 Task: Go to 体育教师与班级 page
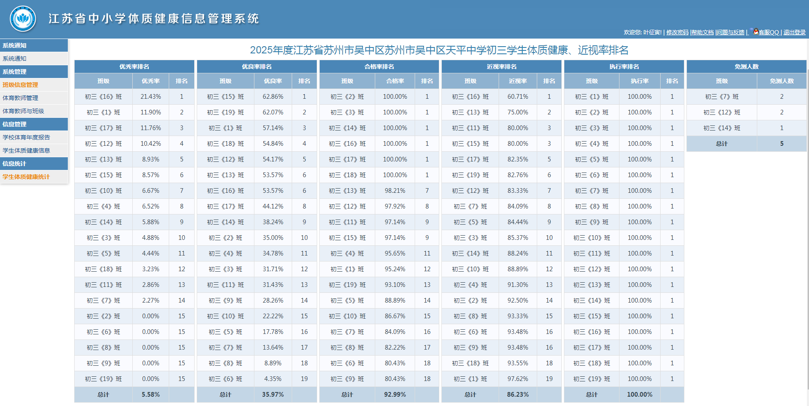[23, 111]
